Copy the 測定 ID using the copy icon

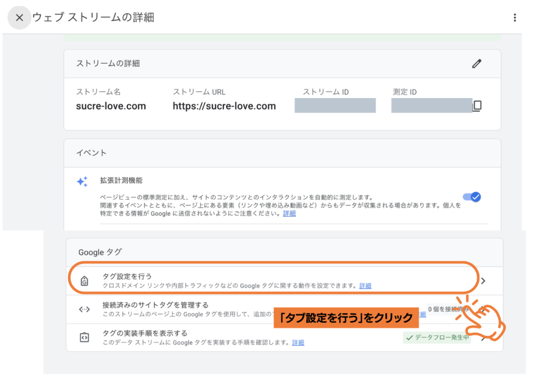(477, 106)
